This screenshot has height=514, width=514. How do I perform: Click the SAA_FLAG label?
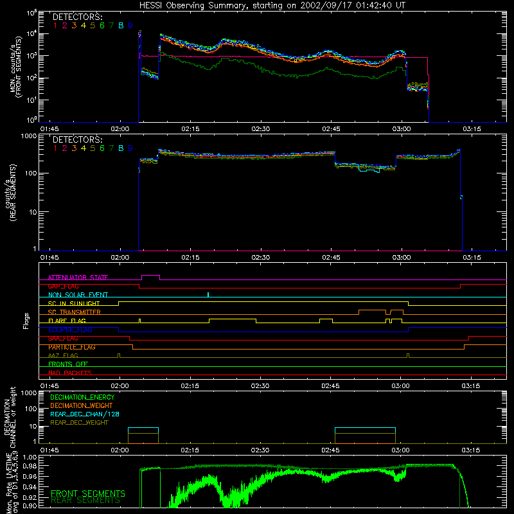coord(63,338)
